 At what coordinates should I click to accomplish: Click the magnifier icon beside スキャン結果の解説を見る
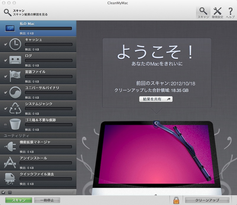8,12
